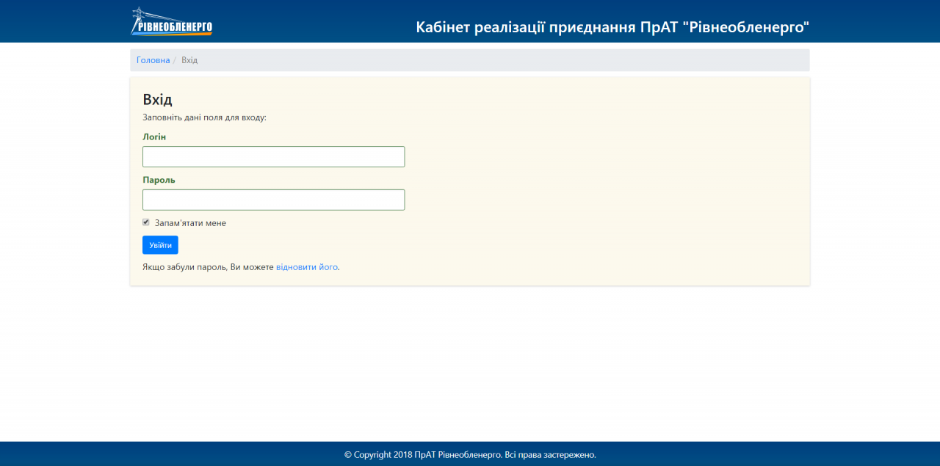Click the Вхід form heading

tap(157, 100)
